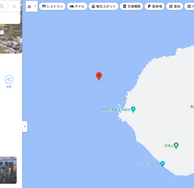Open the snowy garden header photo
The image size is (194, 188).
tap(11, 39)
